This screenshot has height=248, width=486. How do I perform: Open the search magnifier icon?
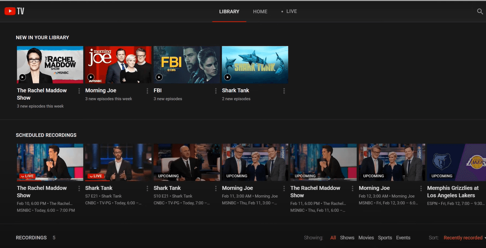pyautogui.click(x=480, y=12)
